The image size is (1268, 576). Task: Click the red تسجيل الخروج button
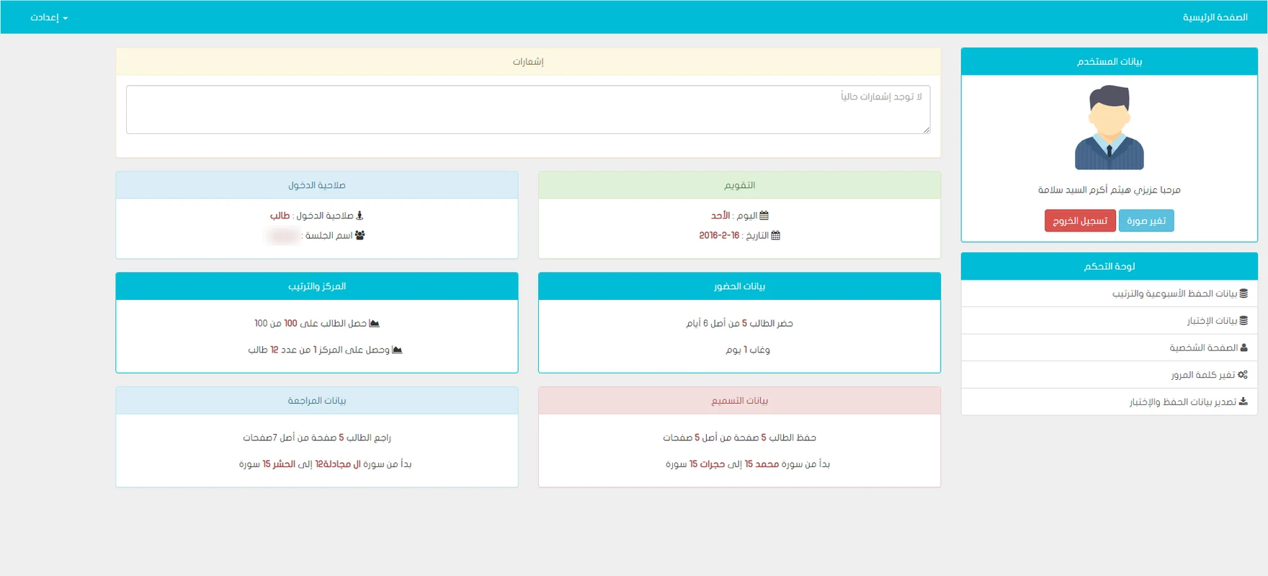pos(1080,221)
